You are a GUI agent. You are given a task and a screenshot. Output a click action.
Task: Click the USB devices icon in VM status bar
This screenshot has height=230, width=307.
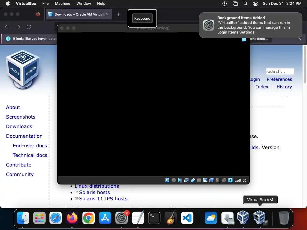coord(193,180)
